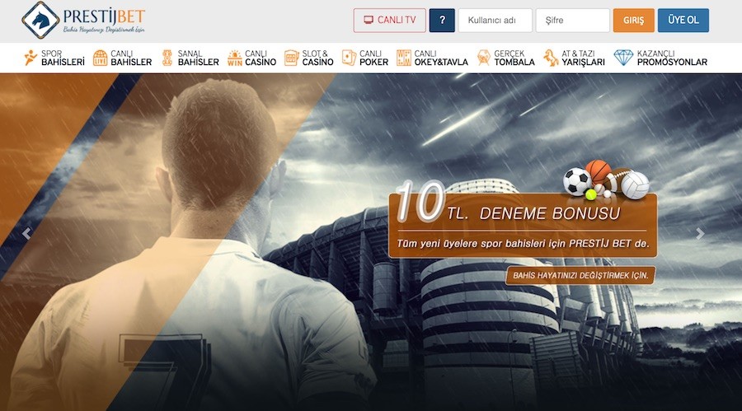Click the At & Tazı Yarışları horse icon
The width and height of the screenshot is (742, 411).
551,58
